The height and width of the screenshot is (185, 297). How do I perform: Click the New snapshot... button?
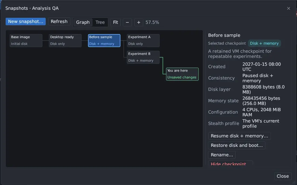[26, 22]
